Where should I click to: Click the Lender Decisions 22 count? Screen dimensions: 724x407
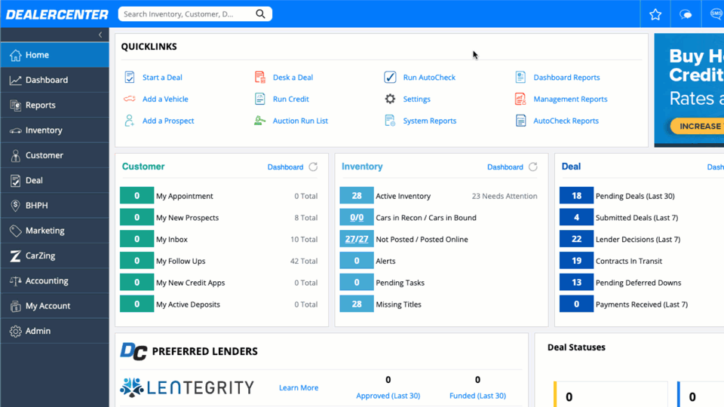tap(576, 239)
